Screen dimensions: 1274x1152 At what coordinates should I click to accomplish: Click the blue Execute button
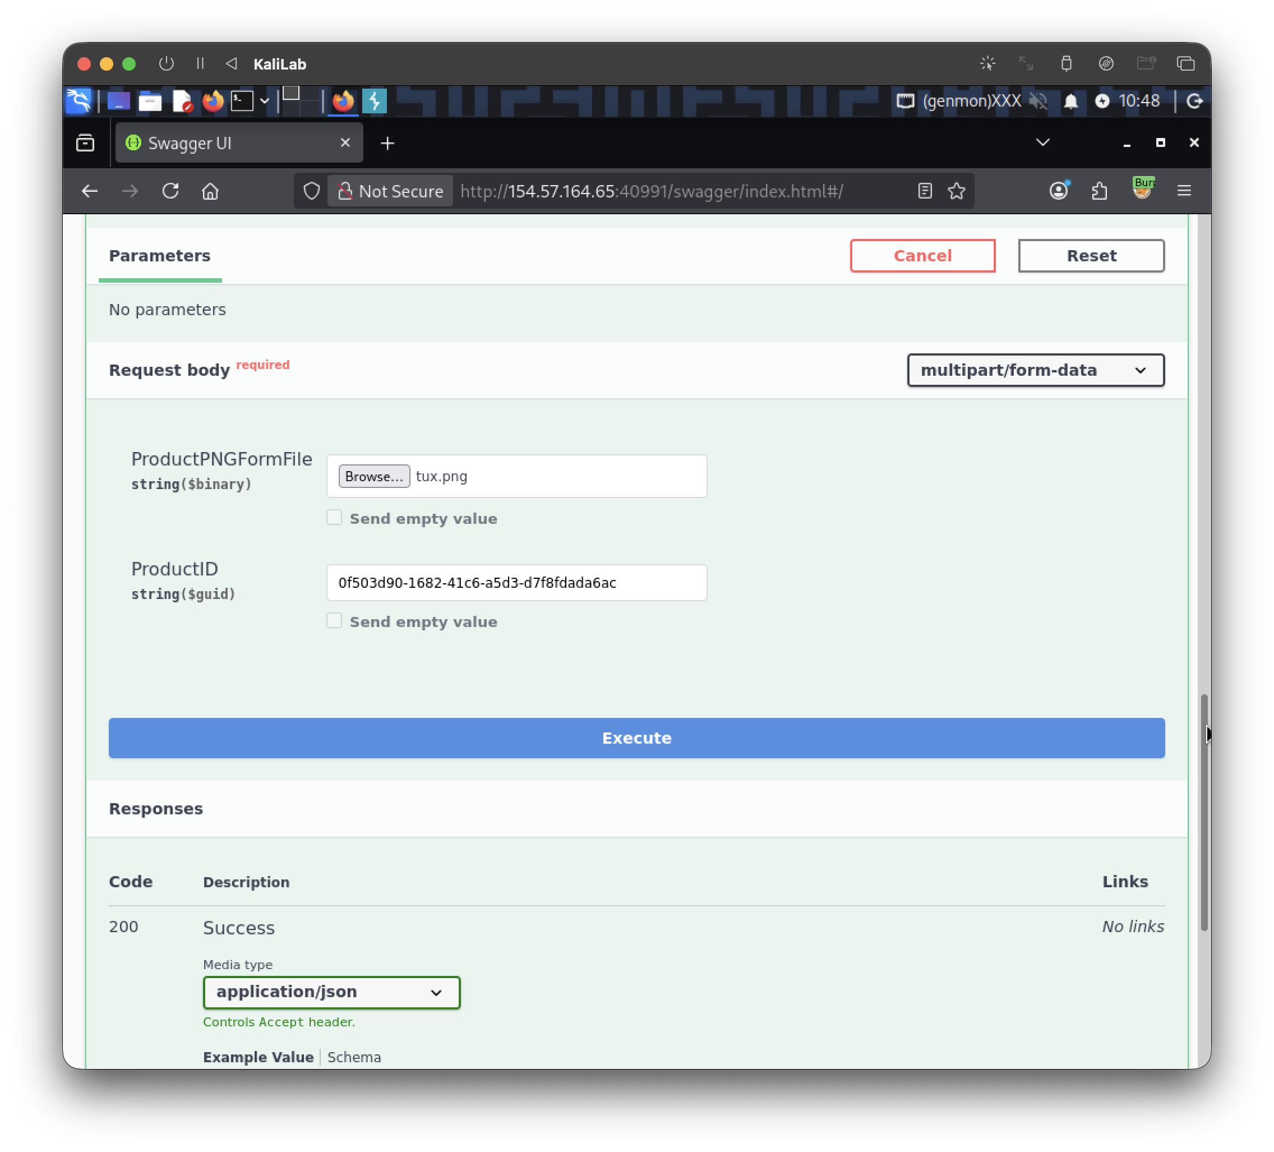(636, 738)
